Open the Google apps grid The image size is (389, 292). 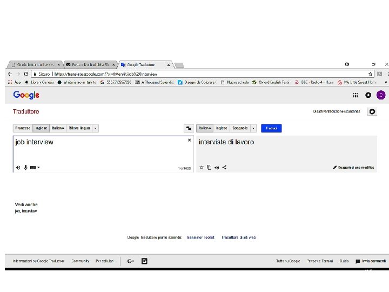tap(356, 95)
